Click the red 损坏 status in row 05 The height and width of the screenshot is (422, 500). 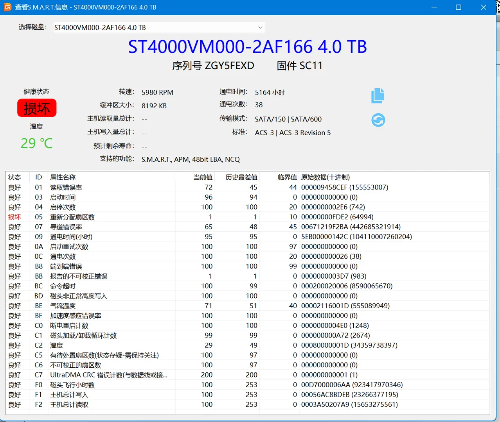(x=14, y=217)
